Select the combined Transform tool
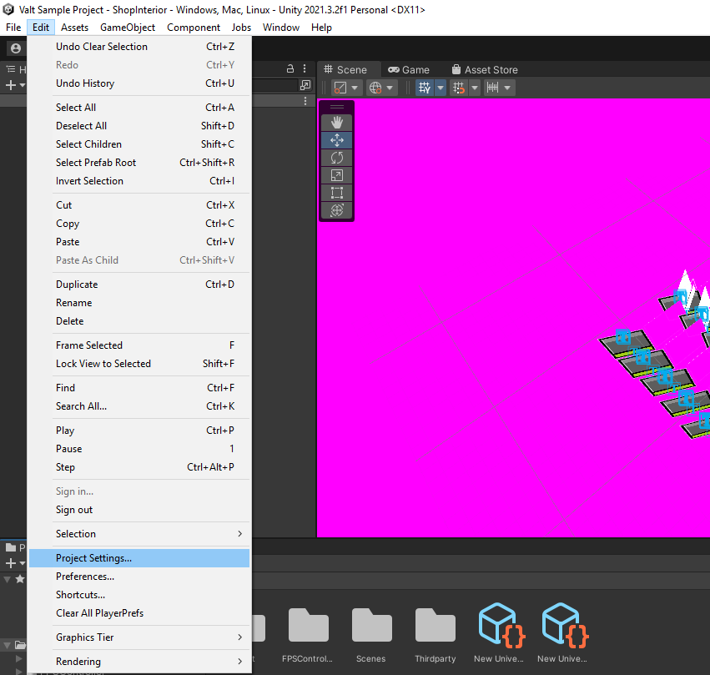Screen dimensions: 710x675 click(336, 210)
